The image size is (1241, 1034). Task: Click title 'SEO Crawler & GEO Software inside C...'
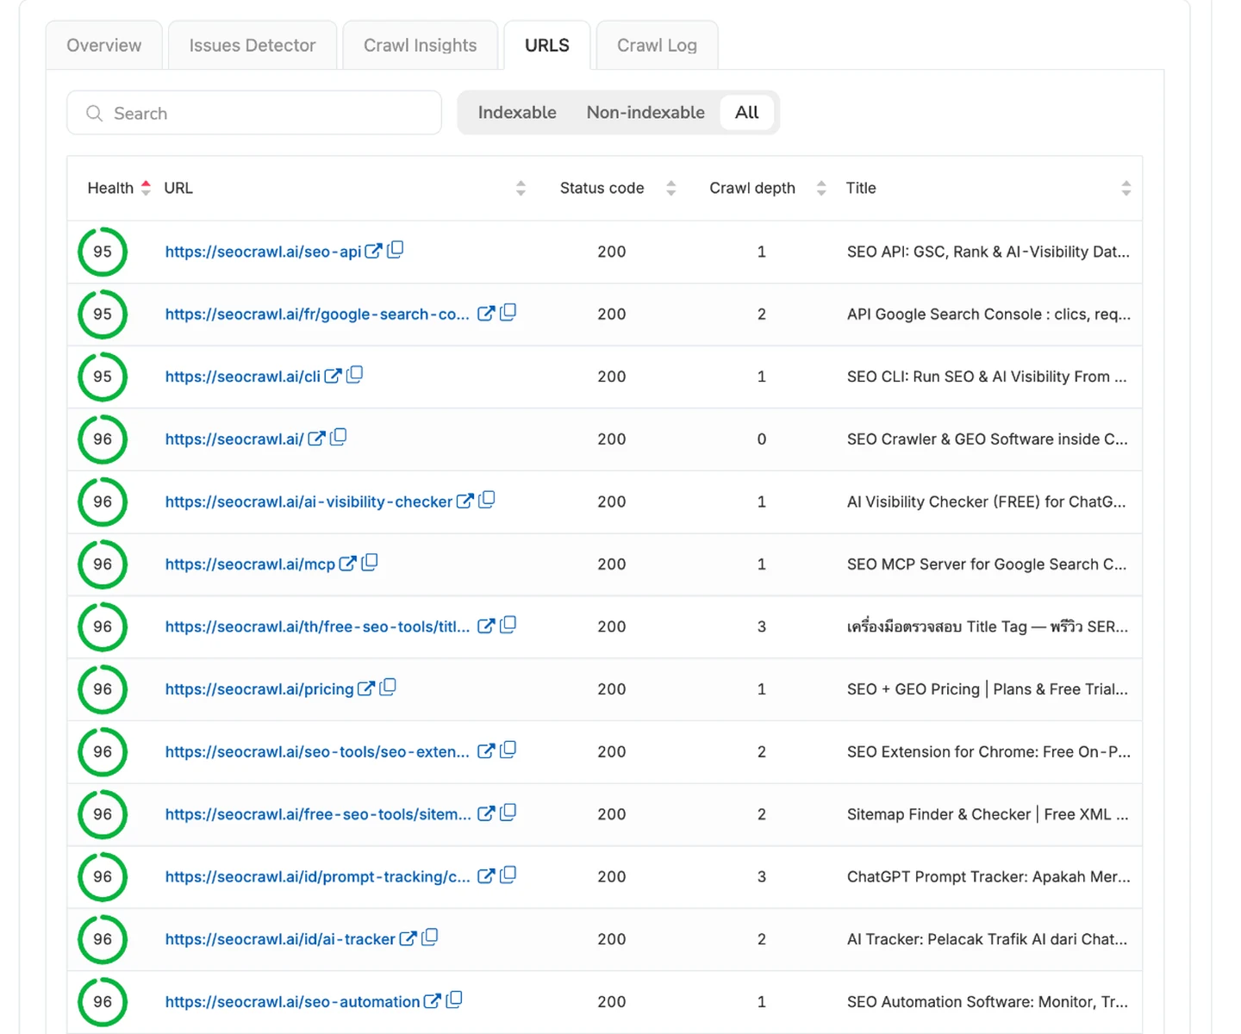tap(988, 439)
